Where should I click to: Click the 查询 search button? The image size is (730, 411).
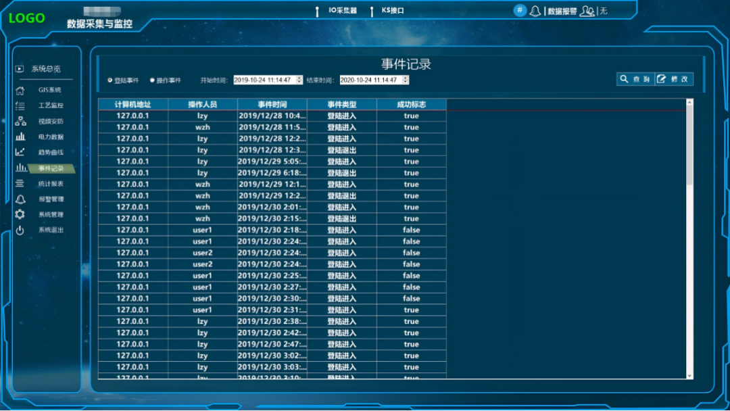pyautogui.click(x=635, y=79)
